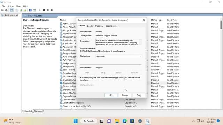
Task: Open the Windows Start button
Action: (76, 121)
